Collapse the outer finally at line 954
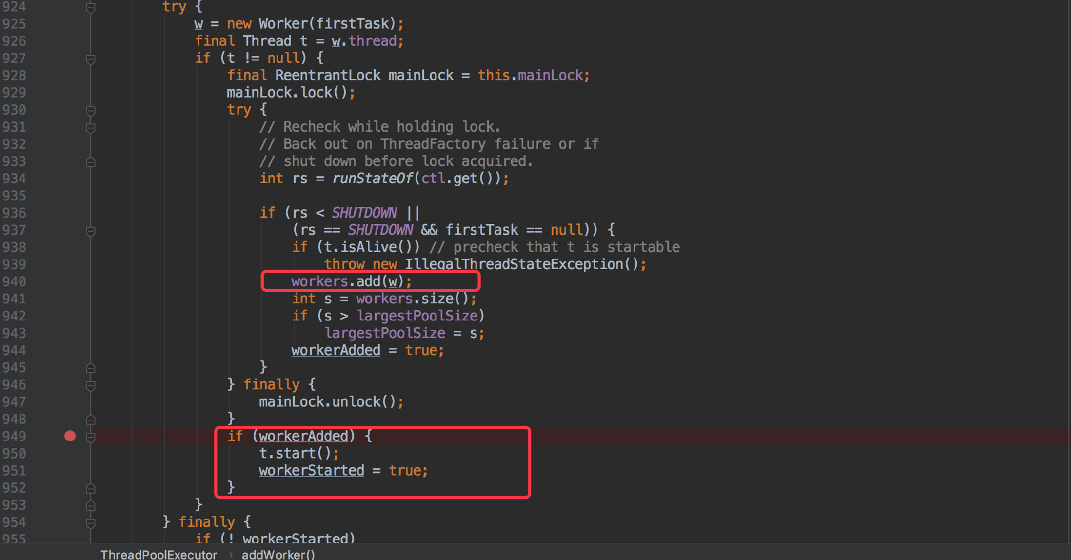The image size is (1071, 560). pos(91,523)
